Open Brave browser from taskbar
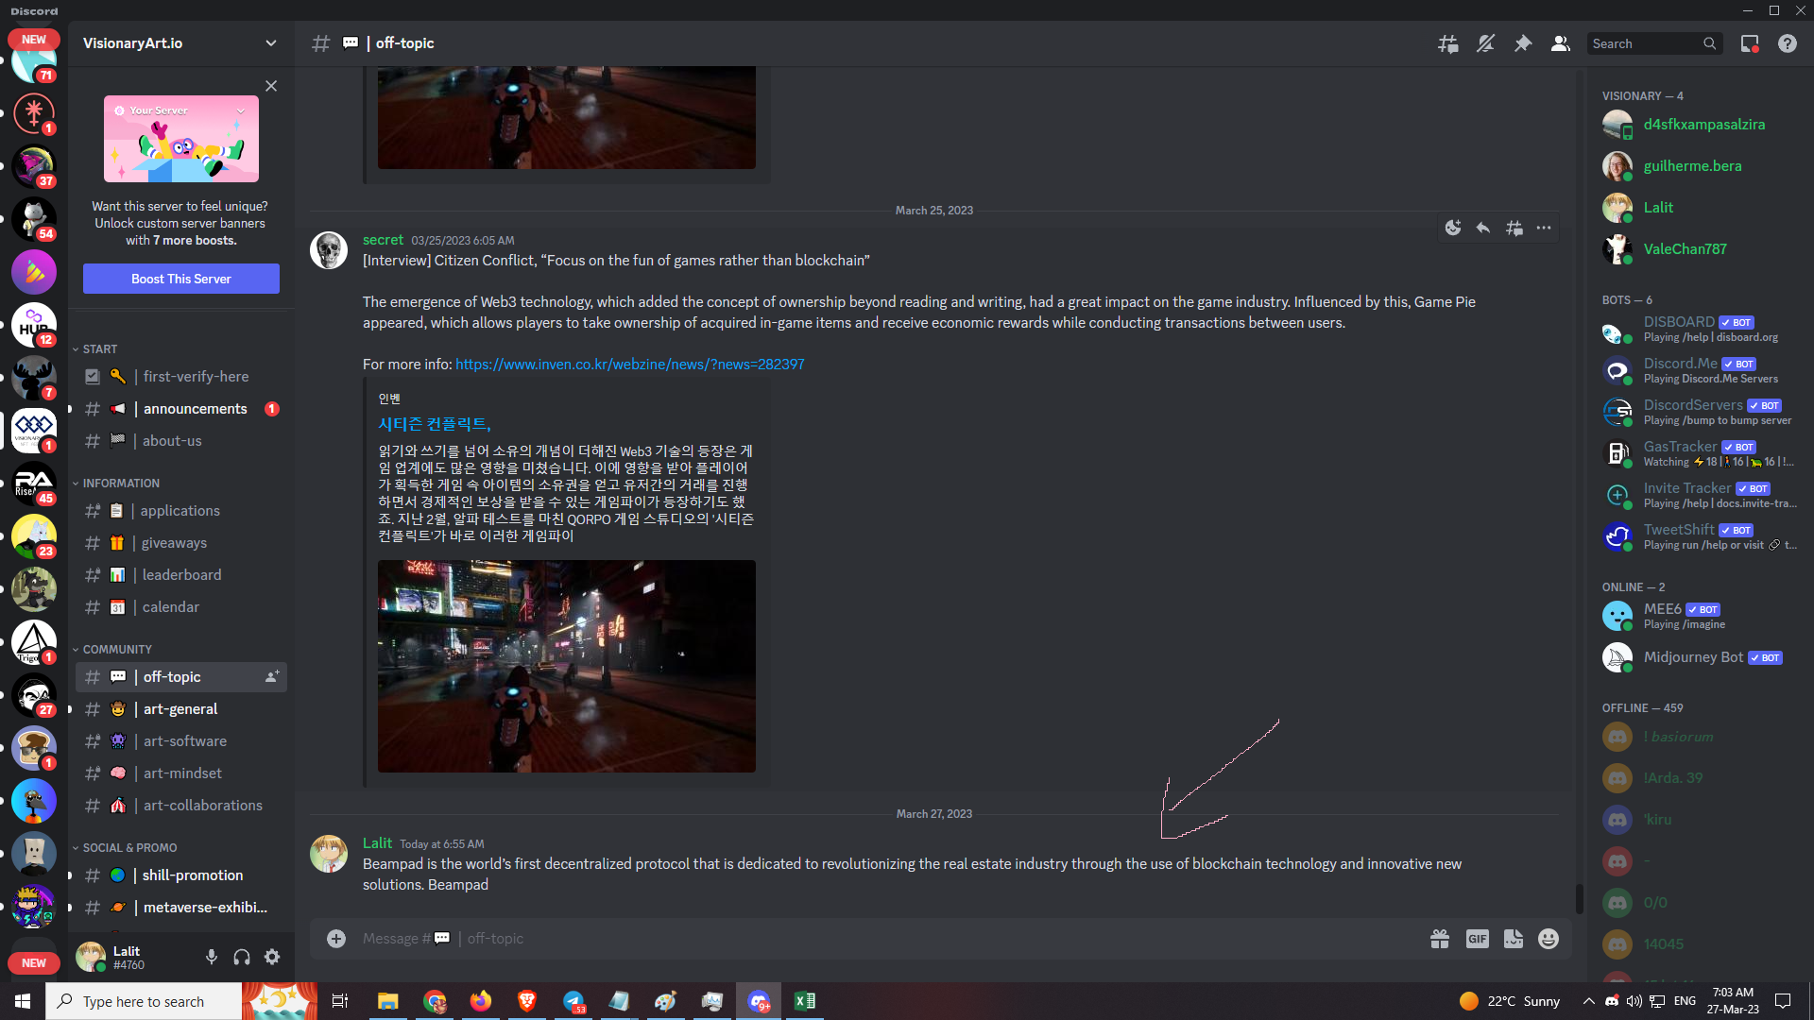Screen dimensions: 1814x1020 click(x=527, y=1001)
